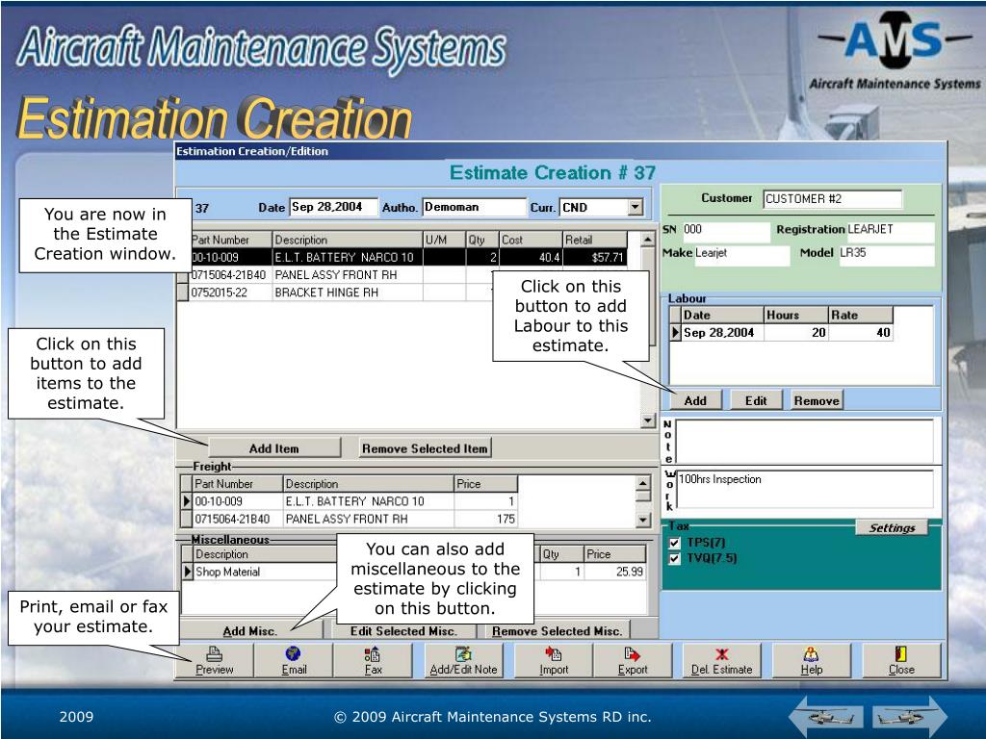
Task: Open tax Settings
Action: point(892,528)
